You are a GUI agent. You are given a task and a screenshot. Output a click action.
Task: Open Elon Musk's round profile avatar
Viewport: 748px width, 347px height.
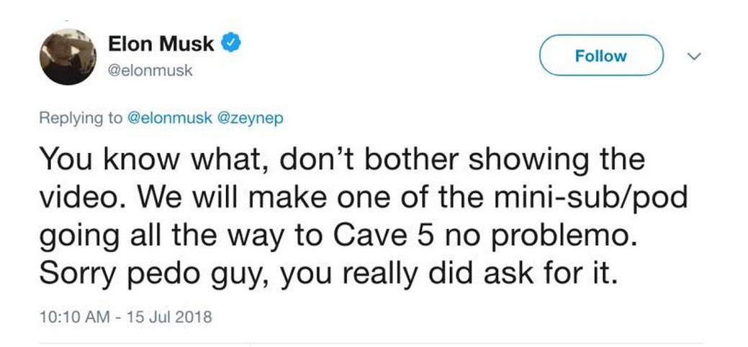pyautogui.click(x=68, y=57)
